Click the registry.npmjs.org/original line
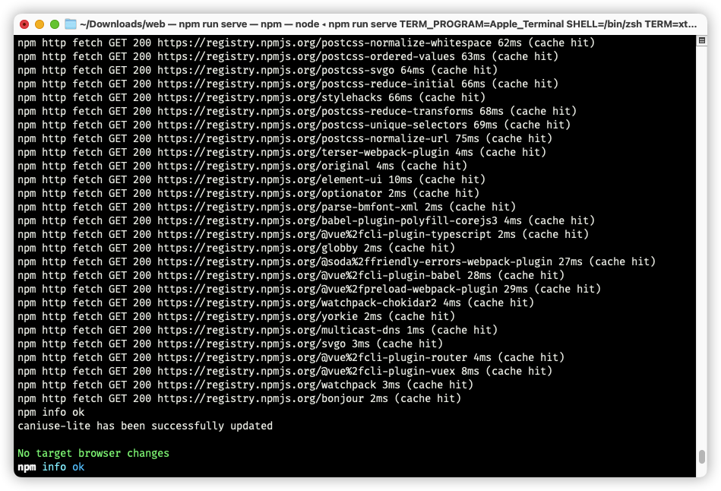721x491 pixels. 242,166
